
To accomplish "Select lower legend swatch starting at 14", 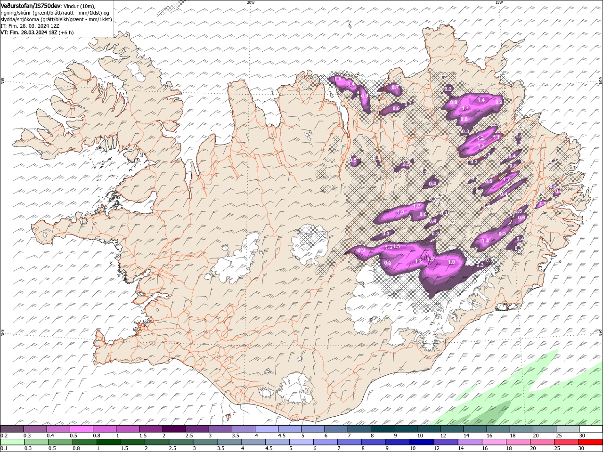I will (x=470, y=442).
